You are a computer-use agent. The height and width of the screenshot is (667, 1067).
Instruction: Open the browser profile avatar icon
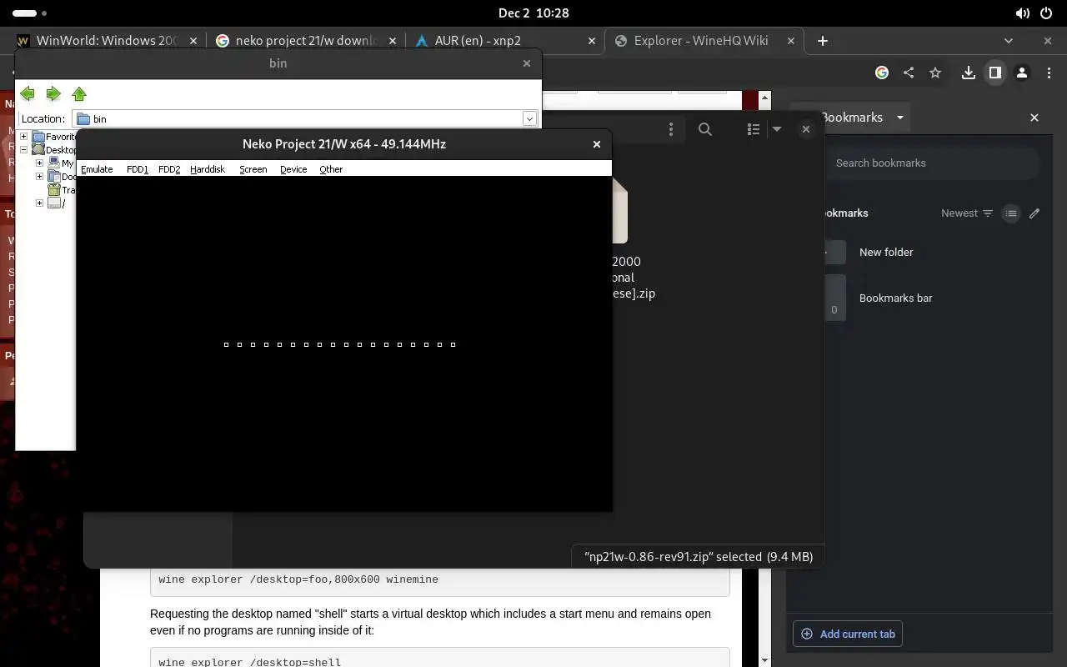pos(1022,73)
